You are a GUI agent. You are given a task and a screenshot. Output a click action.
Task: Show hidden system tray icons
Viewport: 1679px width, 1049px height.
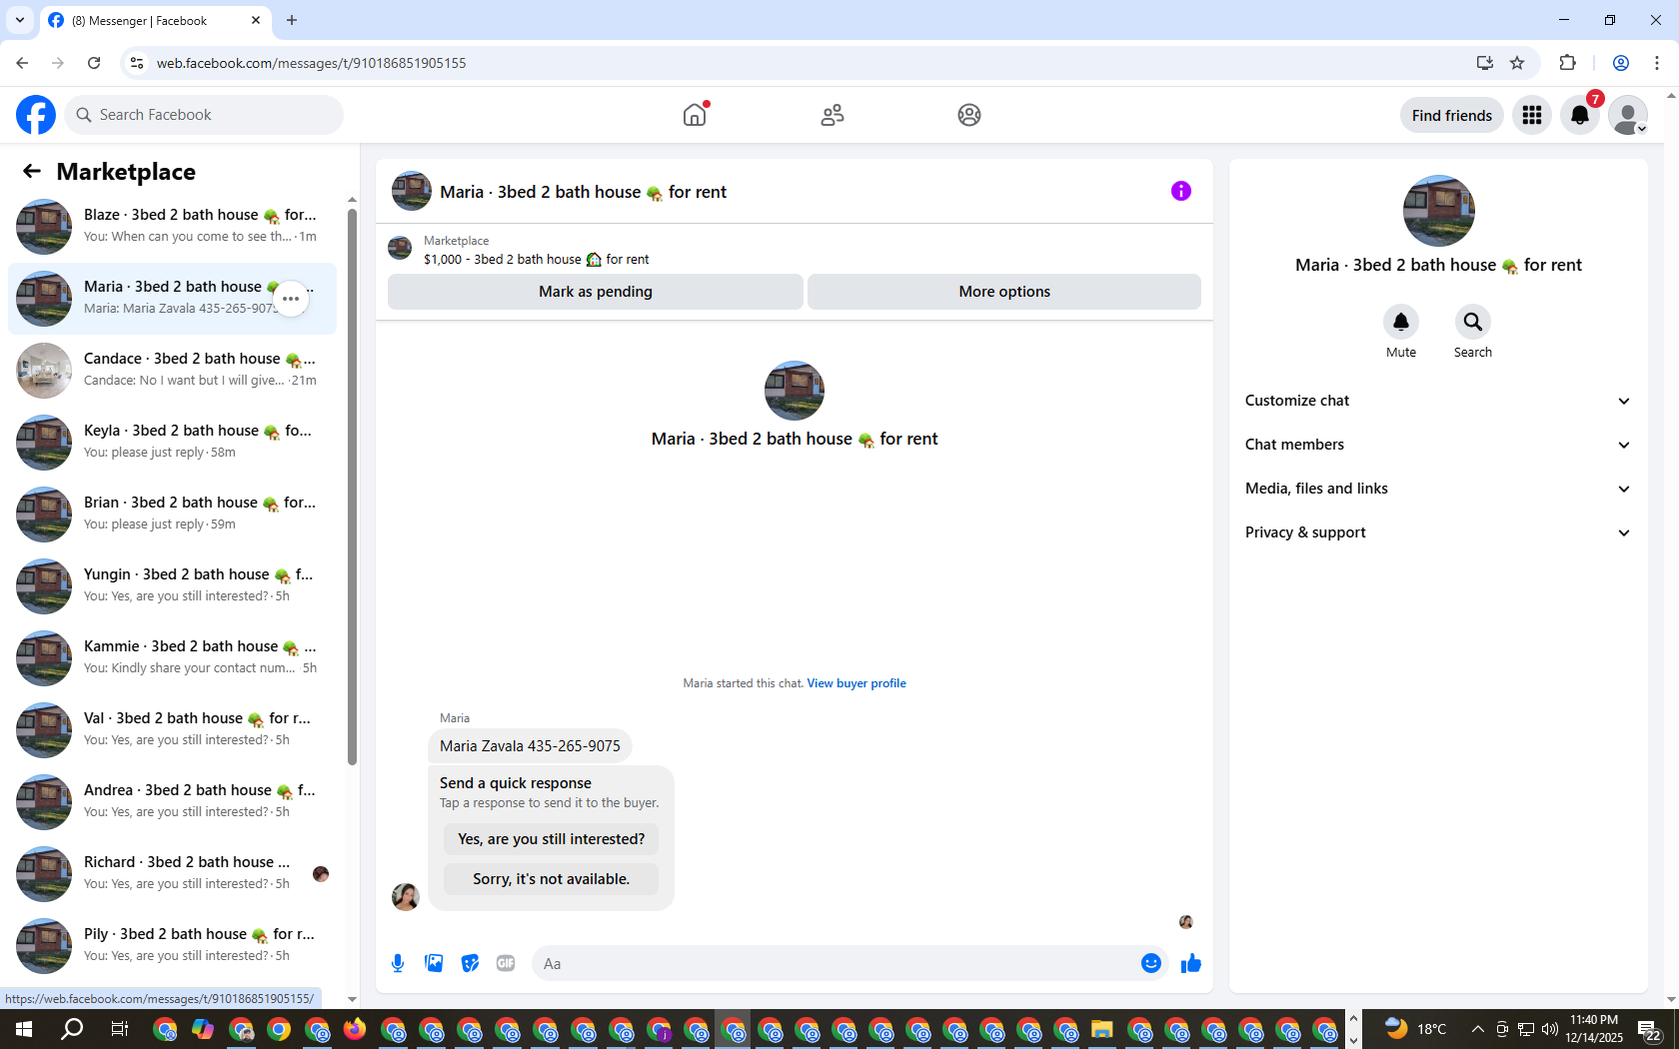click(x=1477, y=1029)
